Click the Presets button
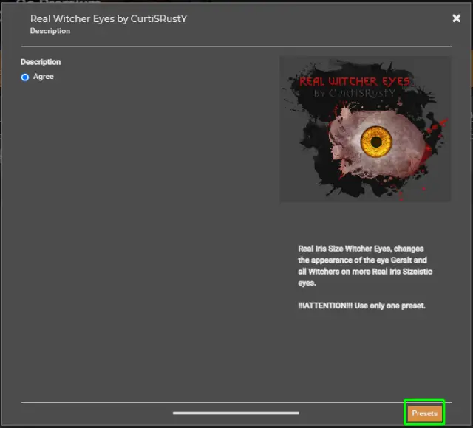This screenshot has height=428, width=473. tap(424, 413)
